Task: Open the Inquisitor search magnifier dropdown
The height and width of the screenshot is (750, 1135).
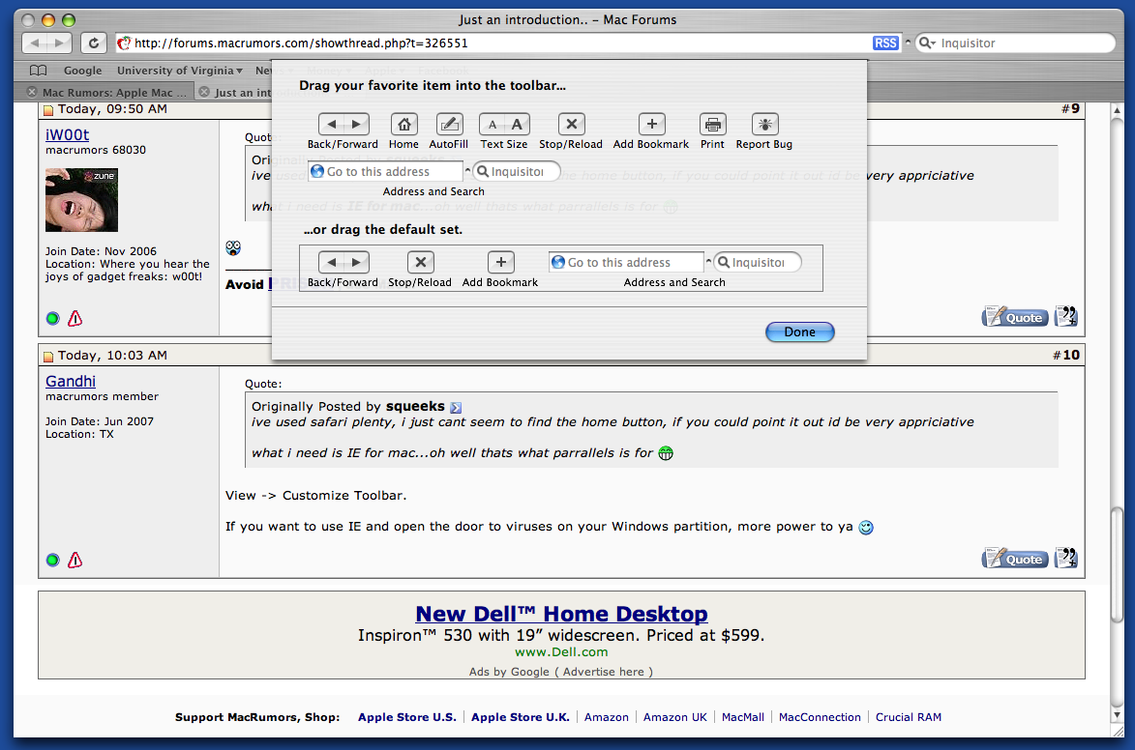Action: pyautogui.click(x=927, y=43)
